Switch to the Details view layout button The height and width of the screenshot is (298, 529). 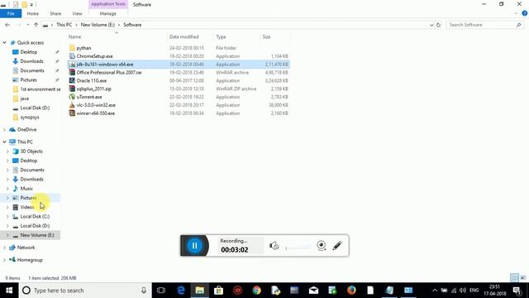[514, 278]
